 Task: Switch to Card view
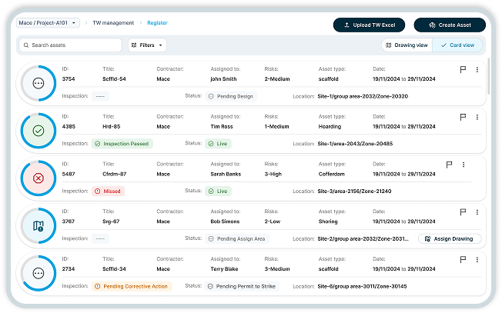click(x=458, y=45)
